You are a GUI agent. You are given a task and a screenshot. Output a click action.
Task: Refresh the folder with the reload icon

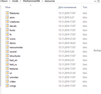click(98, 1)
